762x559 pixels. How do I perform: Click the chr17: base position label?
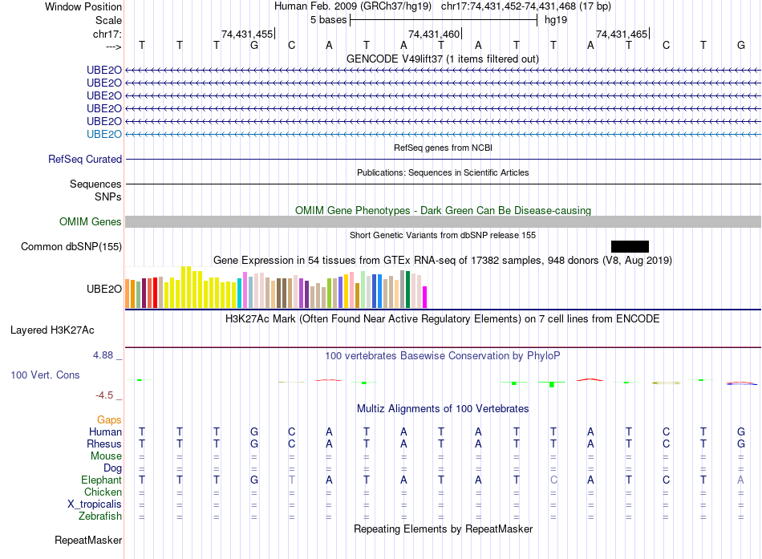pyautogui.click(x=107, y=34)
